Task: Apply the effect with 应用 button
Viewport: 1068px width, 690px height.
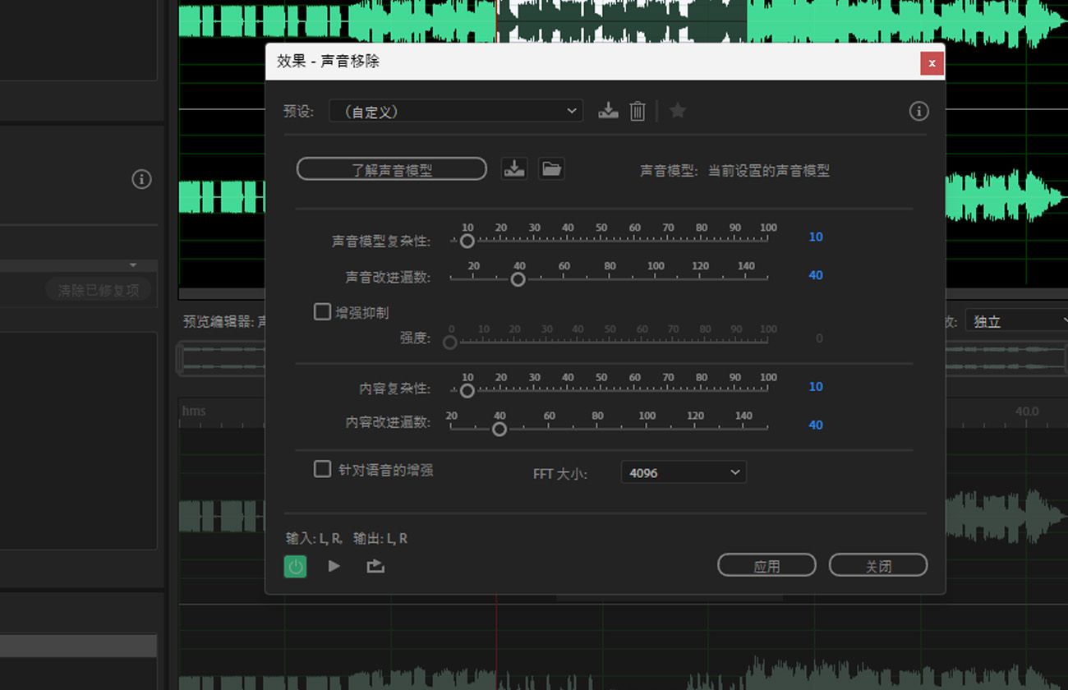Action: click(766, 564)
